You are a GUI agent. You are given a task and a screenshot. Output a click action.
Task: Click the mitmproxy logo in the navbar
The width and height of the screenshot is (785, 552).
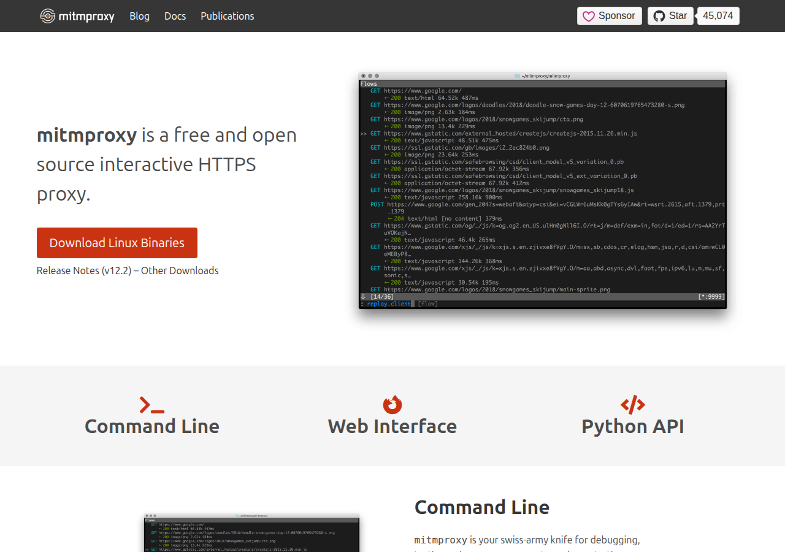(77, 16)
